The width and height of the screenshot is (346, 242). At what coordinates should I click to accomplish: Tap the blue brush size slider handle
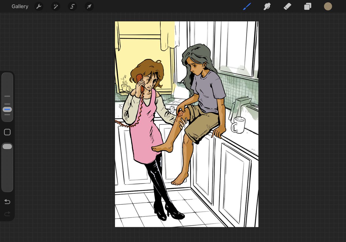click(7, 109)
